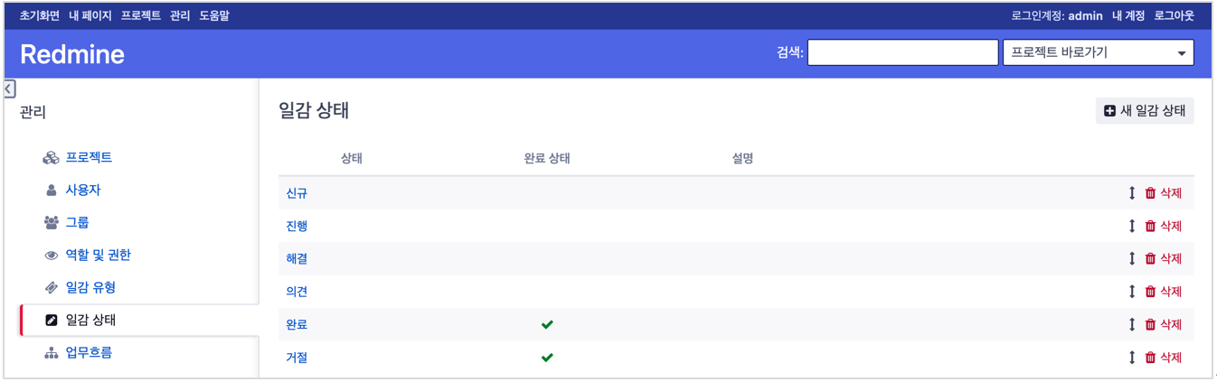
Task: Click the ticket icon beside 일감 유형
Action: 51,288
